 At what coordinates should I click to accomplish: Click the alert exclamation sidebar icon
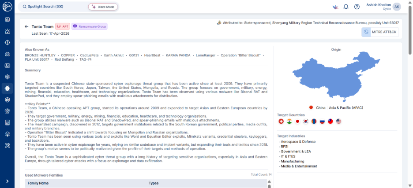coord(8,43)
